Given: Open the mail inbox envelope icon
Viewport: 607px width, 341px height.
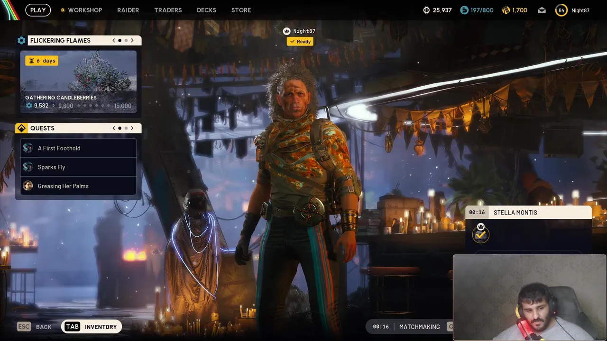Looking at the screenshot, I should tap(542, 10).
